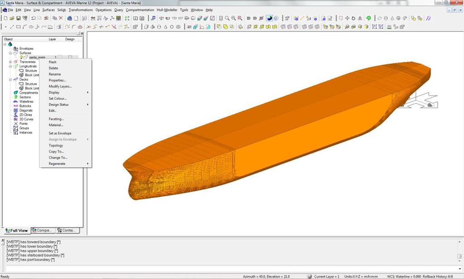Click the Design column header
Viewport: 464px width, 279px height.
[70, 39]
